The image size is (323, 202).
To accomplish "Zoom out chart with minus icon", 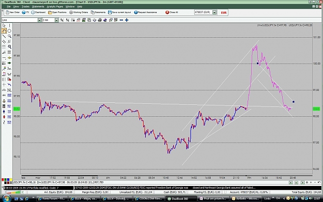I will (x=121, y=20).
